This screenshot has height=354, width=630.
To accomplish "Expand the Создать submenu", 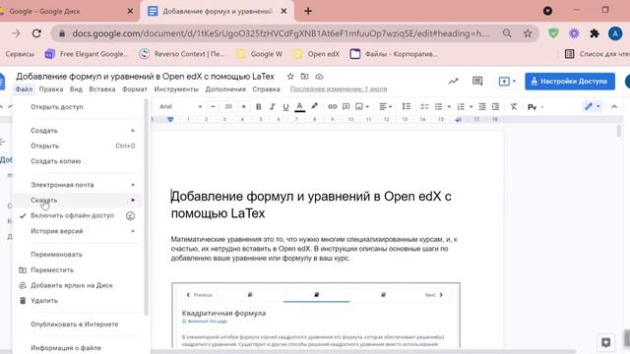I will click(x=79, y=131).
